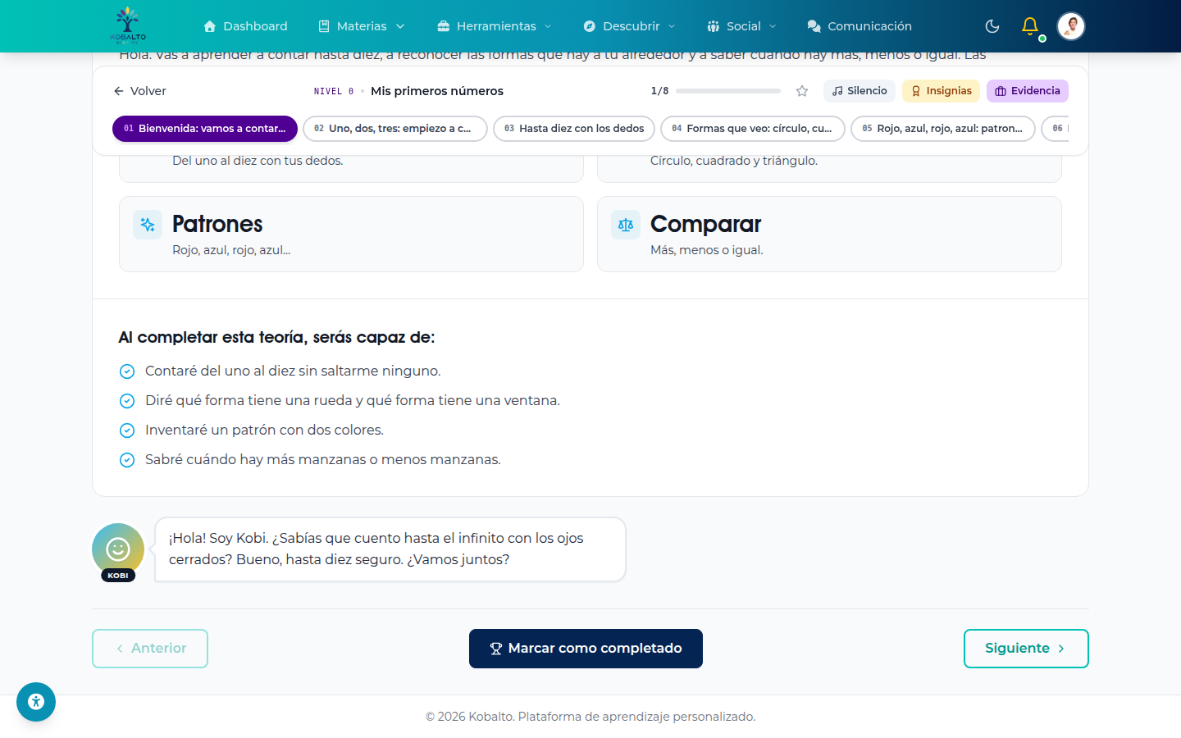
Task: Click the Comparar balance scale icon
Action: 626,225
